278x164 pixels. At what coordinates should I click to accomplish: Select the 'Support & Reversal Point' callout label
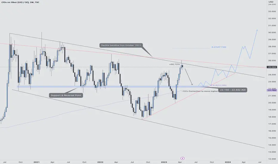(x=66, y=95)
